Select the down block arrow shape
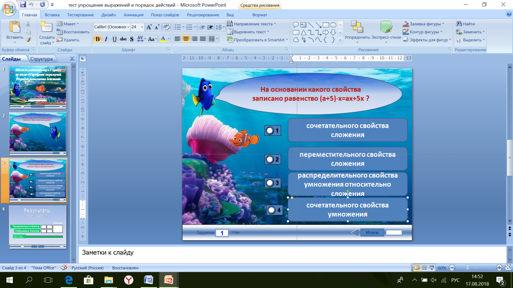Image resolution: width=513 pixels, height=288 pixels. point(333,32)
